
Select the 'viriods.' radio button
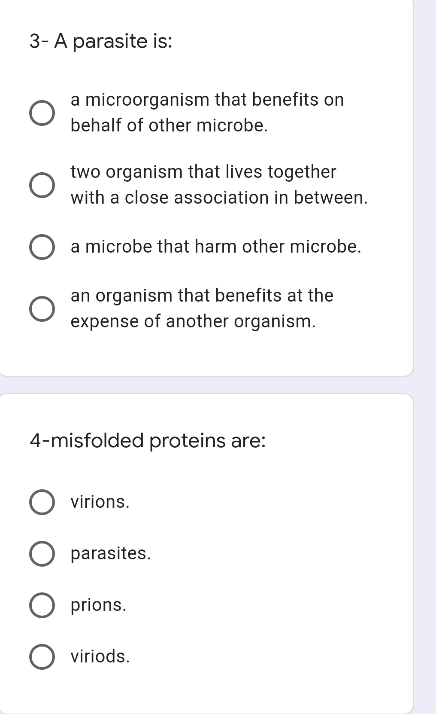tap(42, 656)
